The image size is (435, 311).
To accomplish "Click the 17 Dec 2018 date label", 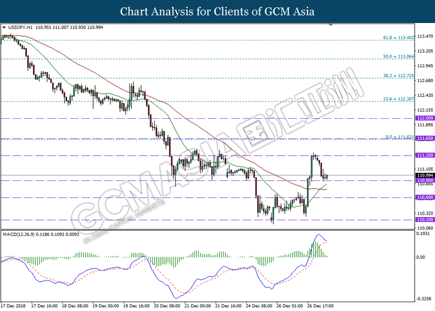I will click(13, 306).
